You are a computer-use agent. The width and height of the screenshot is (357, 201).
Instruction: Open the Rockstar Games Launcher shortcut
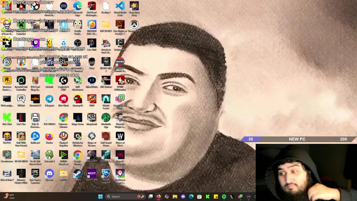click(x=7, y=81)
